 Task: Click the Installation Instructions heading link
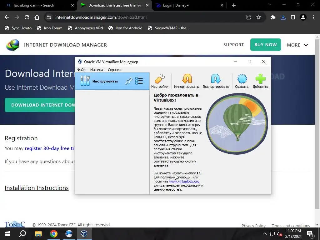tap(37, 188)
